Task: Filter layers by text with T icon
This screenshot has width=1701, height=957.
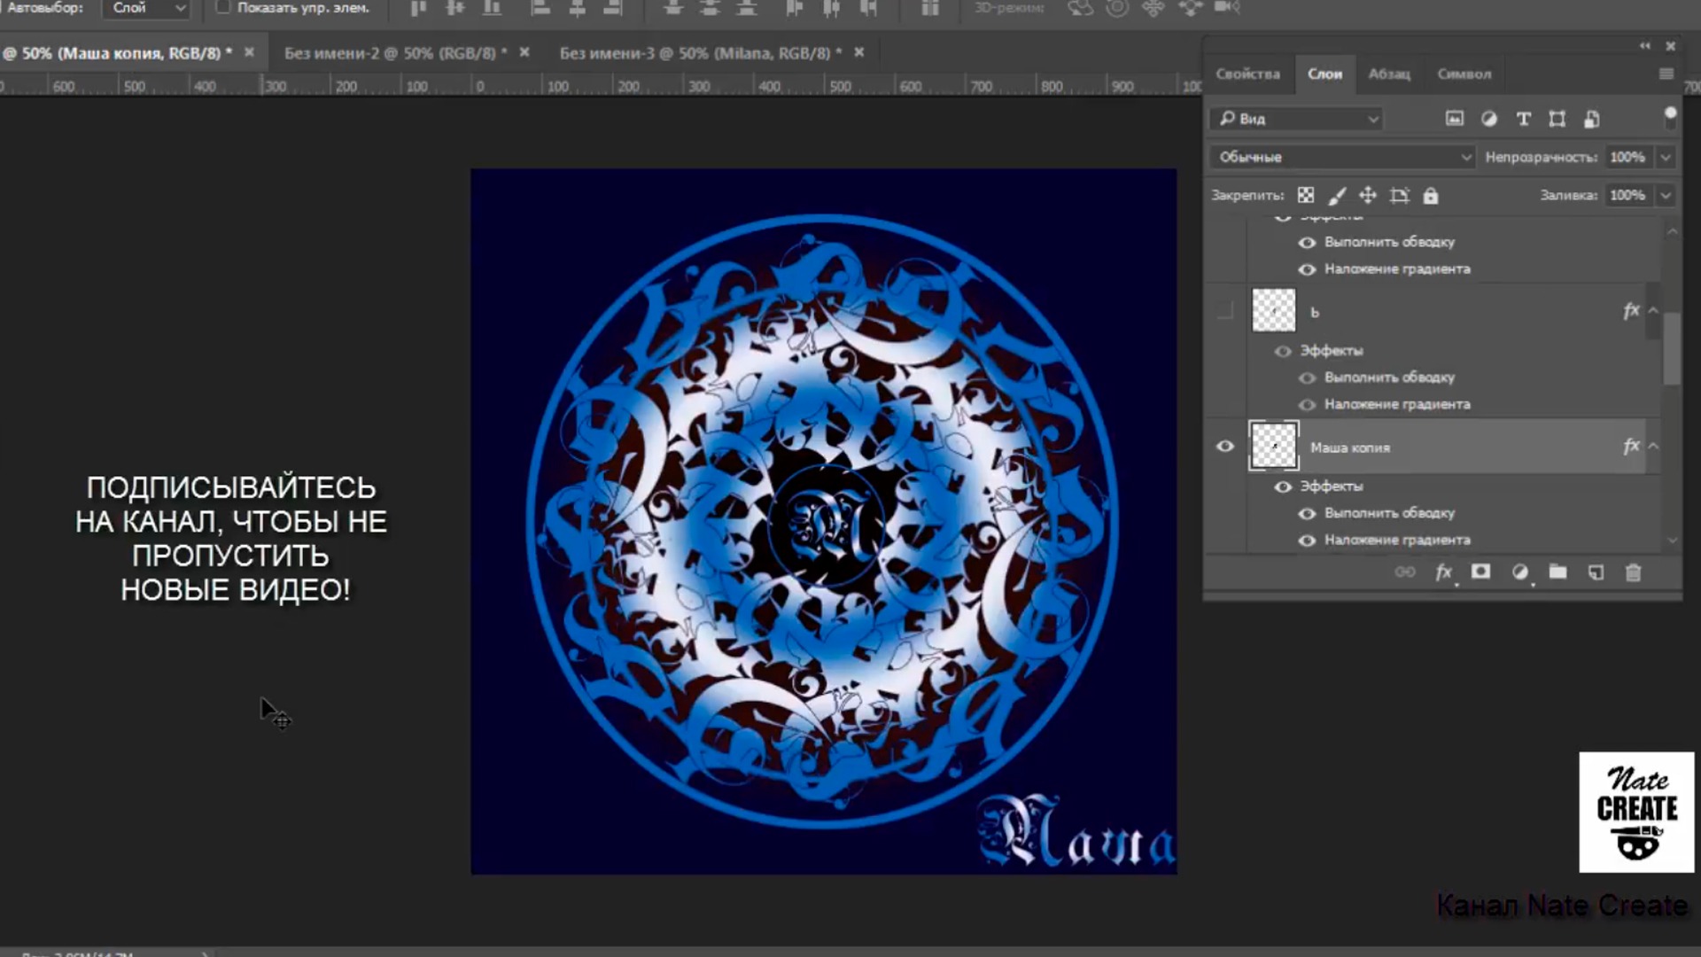Action: [1523, 119]
